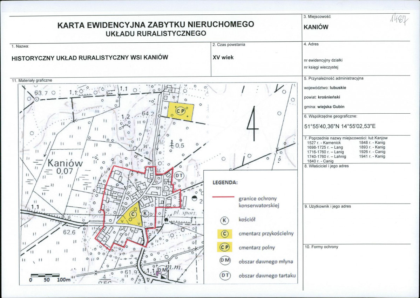Click the yellow CP swatch in the legend
The image size is (420, 298).
click(224, 248)
